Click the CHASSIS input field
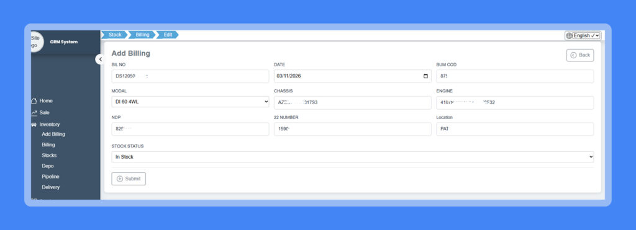 click(x=353, y=102)
